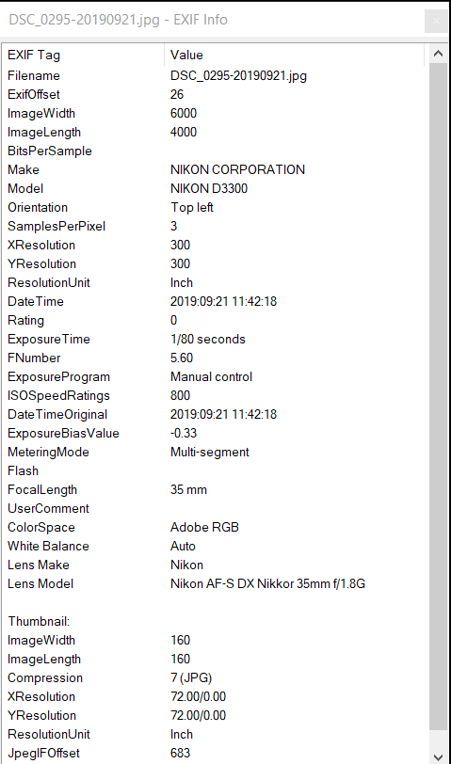Select the main YResolution value 300
The image size is (451, 764).
pos(180,263)
